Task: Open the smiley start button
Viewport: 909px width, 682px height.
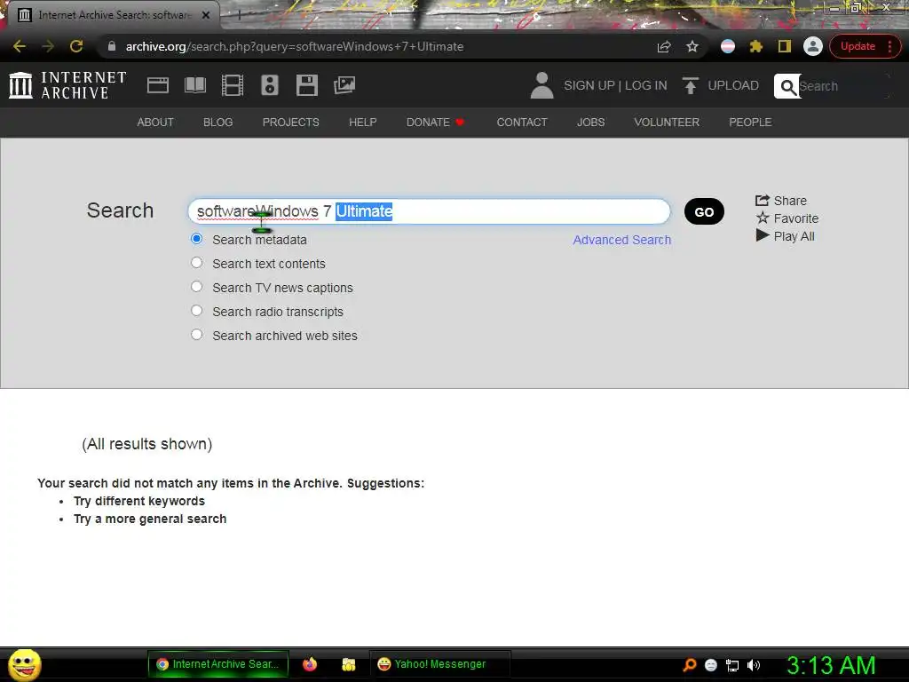Action: 24,664
